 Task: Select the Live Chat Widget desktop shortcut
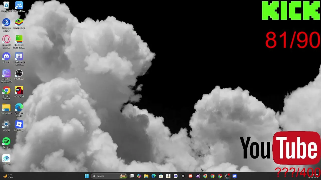[19, 110]
